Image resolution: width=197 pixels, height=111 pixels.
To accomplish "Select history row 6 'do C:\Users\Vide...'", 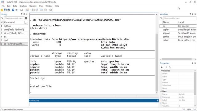I will (x=14, y=44).
